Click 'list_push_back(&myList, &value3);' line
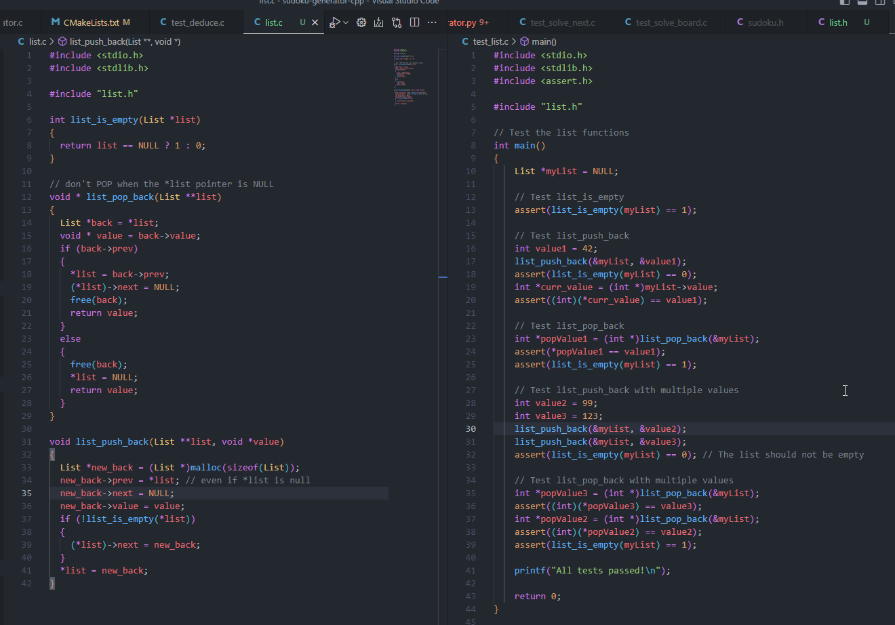 click(601, 441)
